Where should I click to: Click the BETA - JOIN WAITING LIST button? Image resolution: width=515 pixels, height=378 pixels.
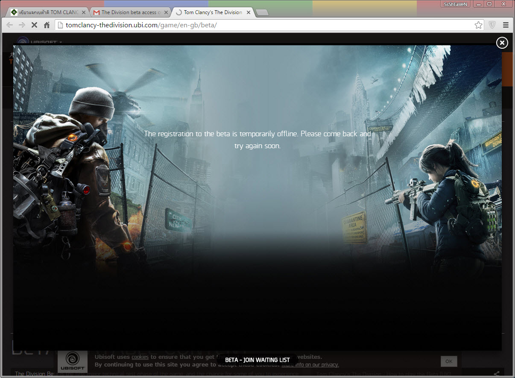pos(257,360)
